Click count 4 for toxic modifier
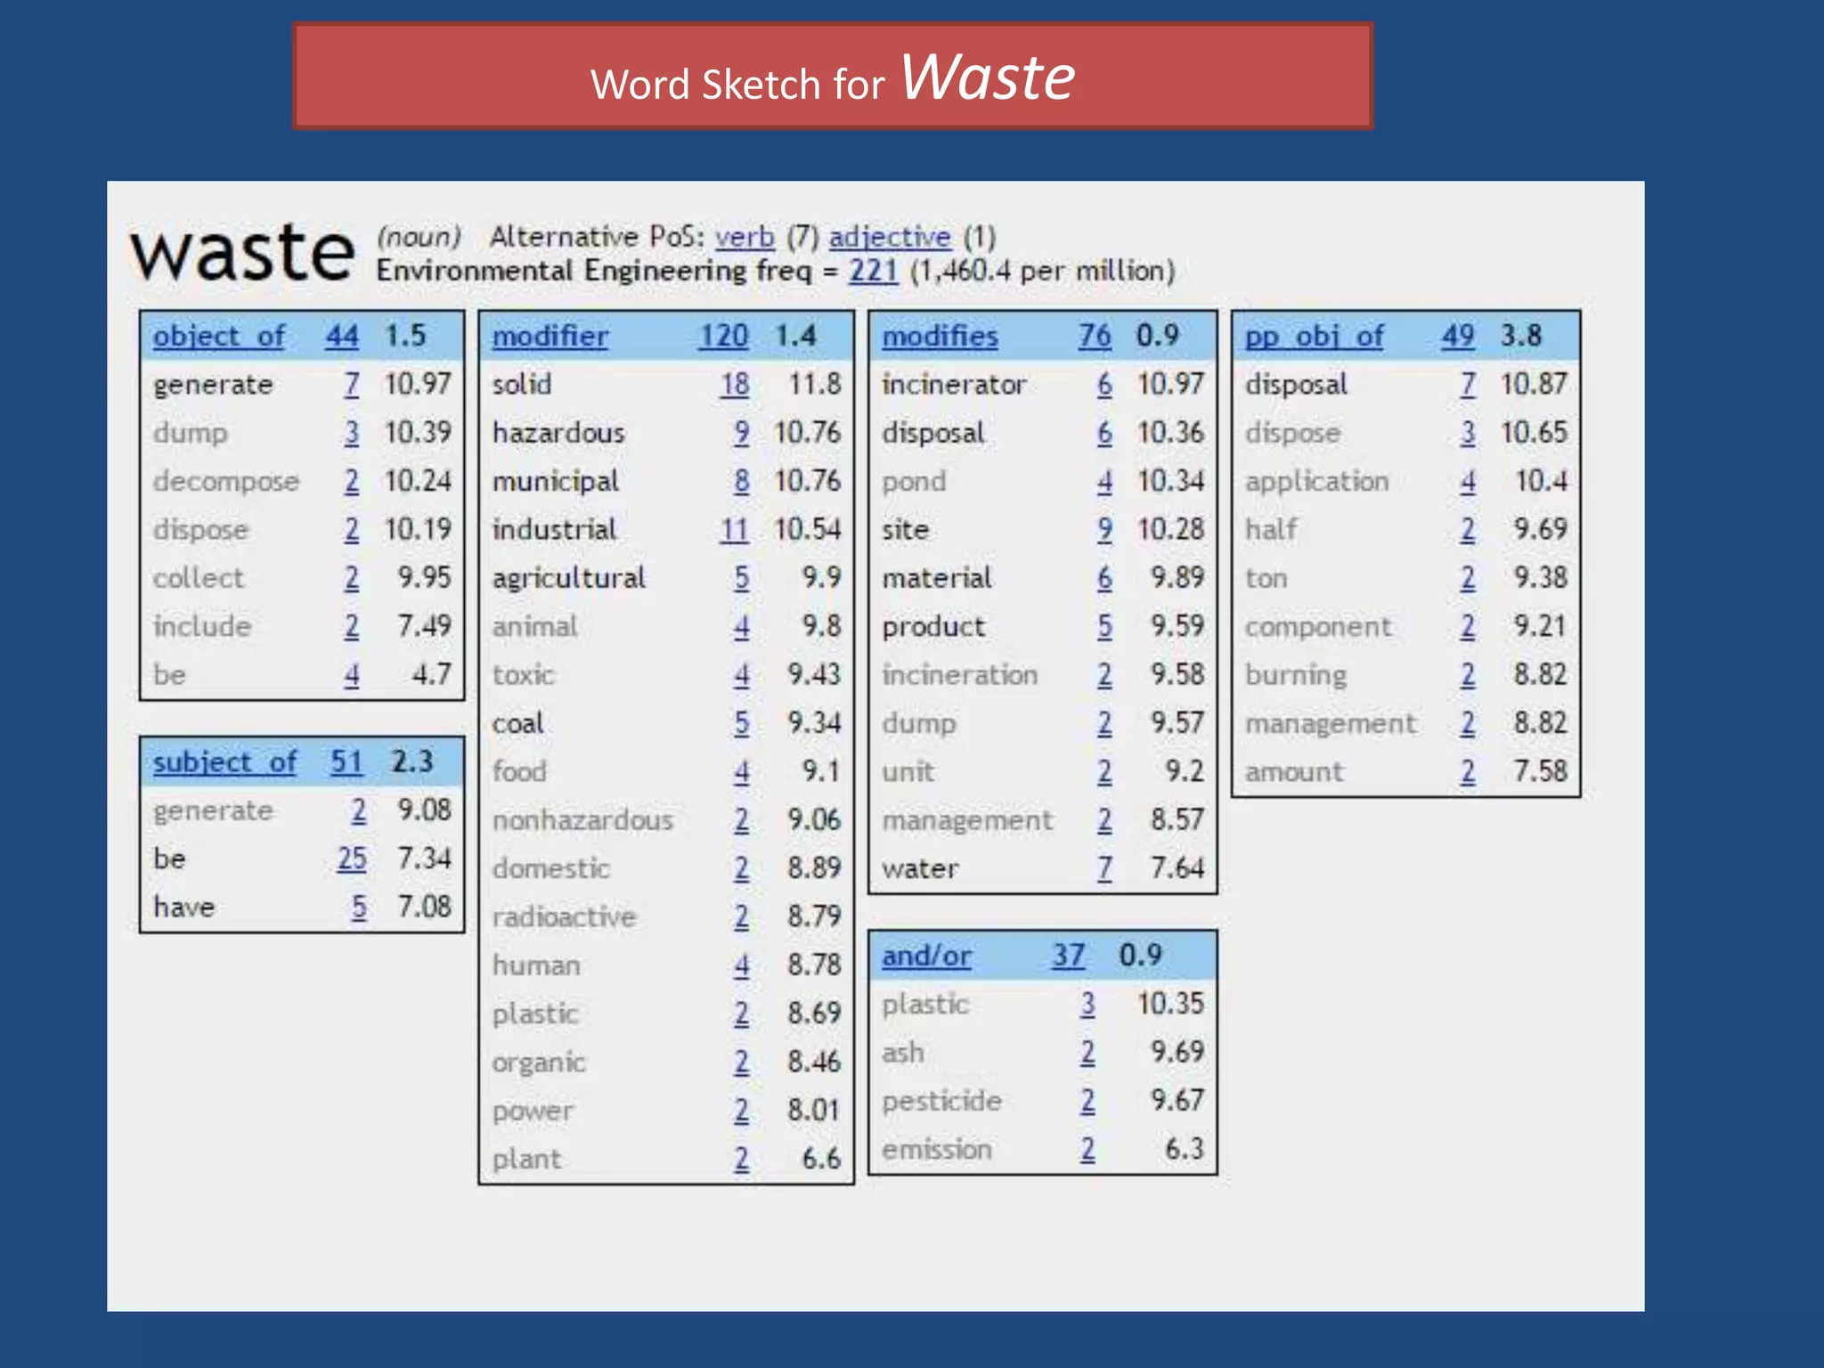Image resolution: width=1824 pixels, height=1368 pixels. 742,675
